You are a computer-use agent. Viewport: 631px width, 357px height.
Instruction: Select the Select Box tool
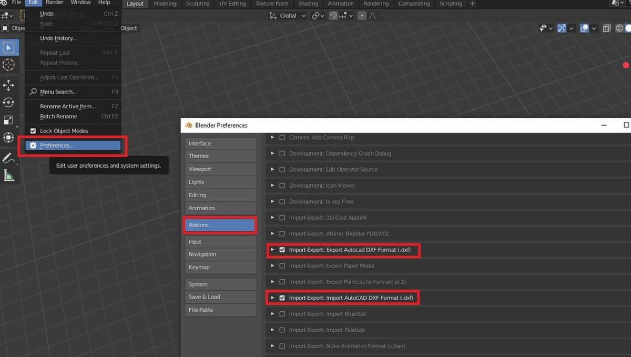tap(8, 48)
